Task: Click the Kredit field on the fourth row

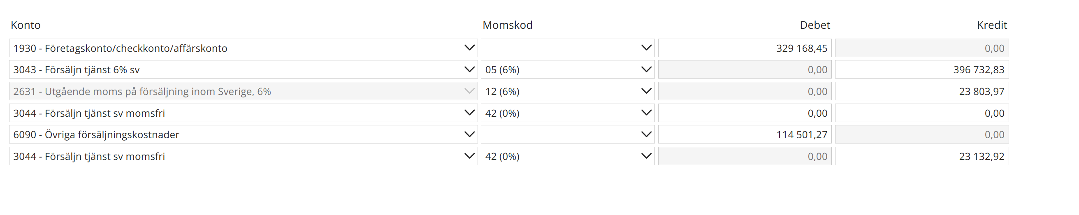Action: click(921, 113)
